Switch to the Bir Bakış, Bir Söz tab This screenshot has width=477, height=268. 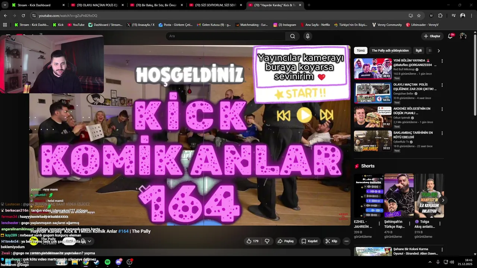click(156, 5)
